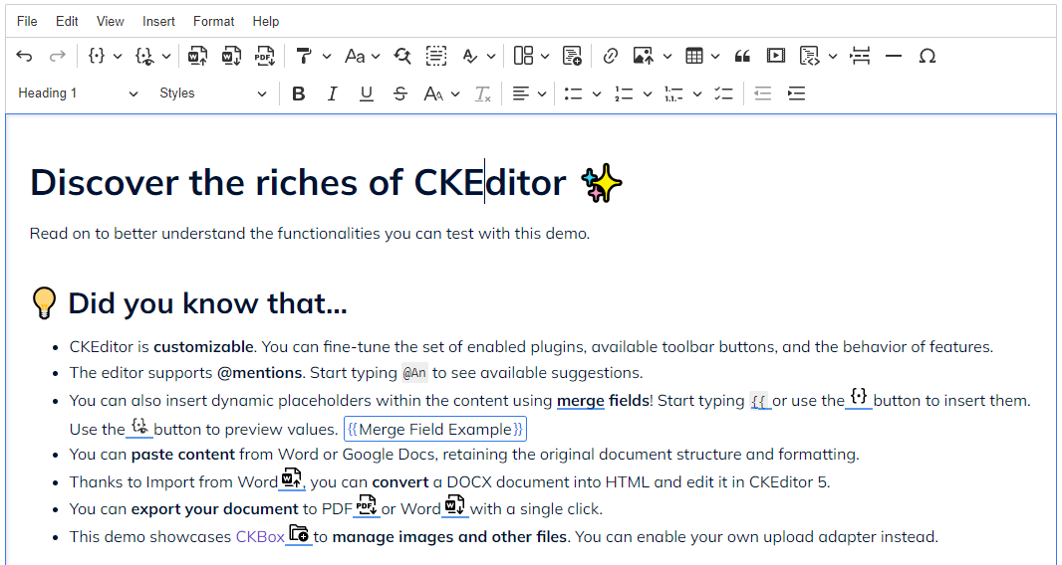
Task: Click the bold word customizable
Action: click(x=203, y=347)
